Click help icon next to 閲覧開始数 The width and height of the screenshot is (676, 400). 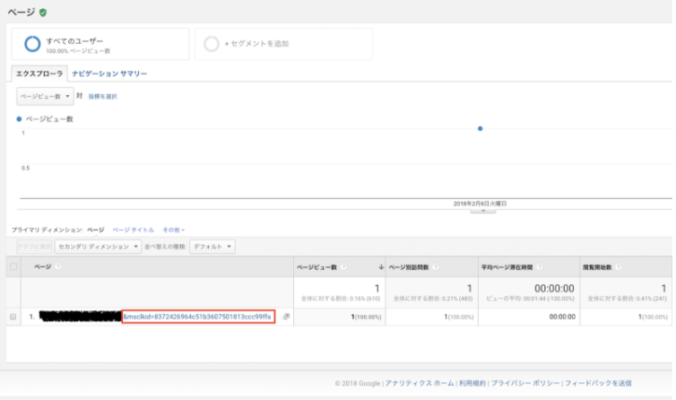pyautogui.click(x=618, y=266)
